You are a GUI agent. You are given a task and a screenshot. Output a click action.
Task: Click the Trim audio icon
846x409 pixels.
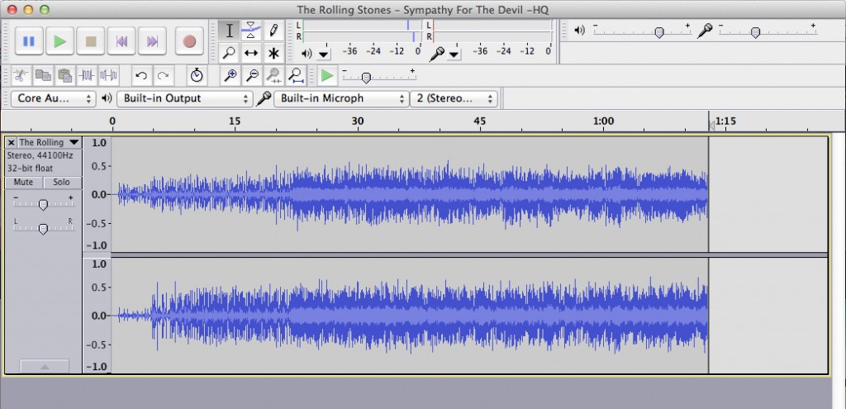click(x=86, y=75)
